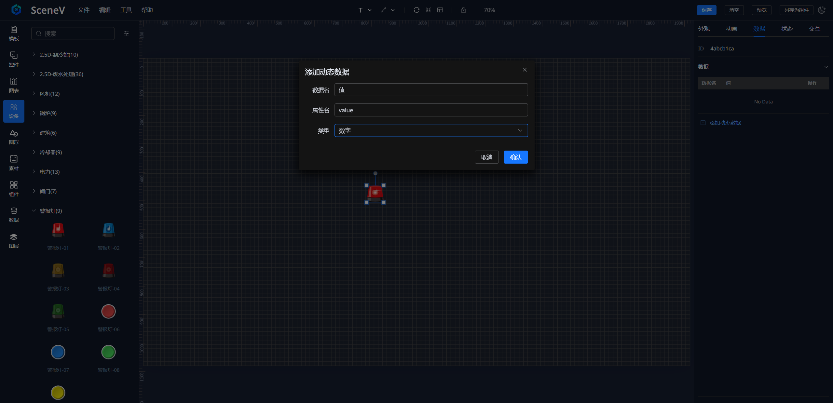Open the 图表 charts sidebar panel

[14, 85]
